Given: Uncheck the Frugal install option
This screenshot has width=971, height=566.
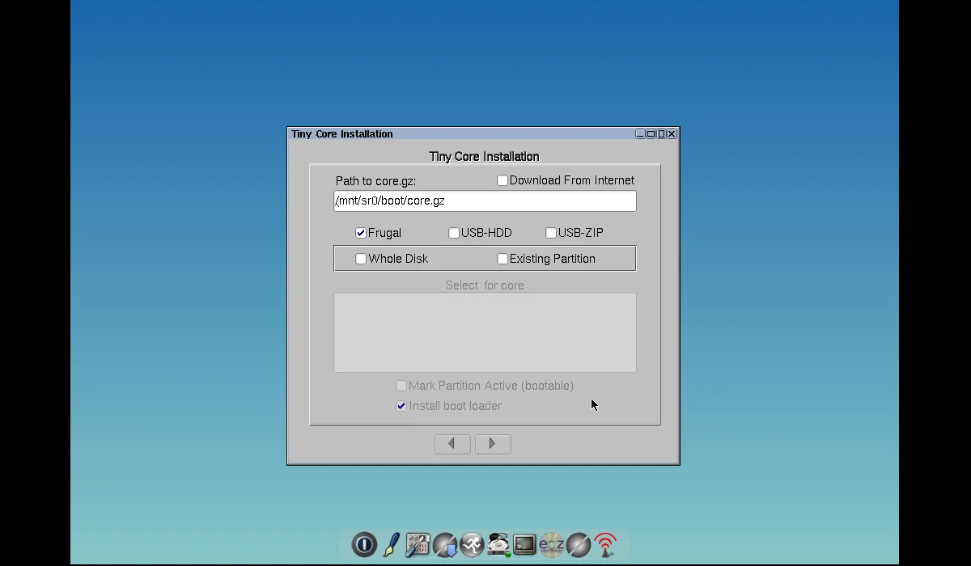Looking at the screenshot, I should [361, 233].
